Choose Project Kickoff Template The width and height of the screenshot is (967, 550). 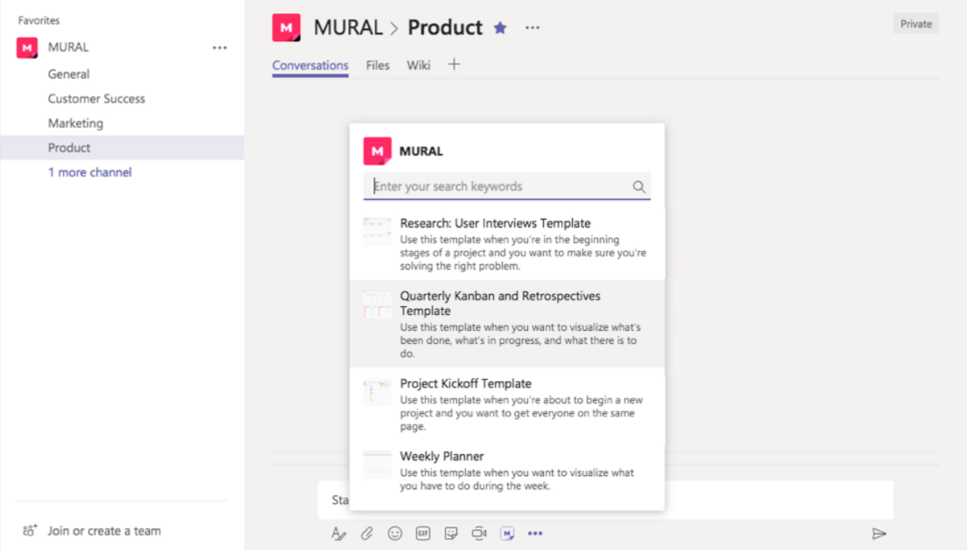pos(507,404)
